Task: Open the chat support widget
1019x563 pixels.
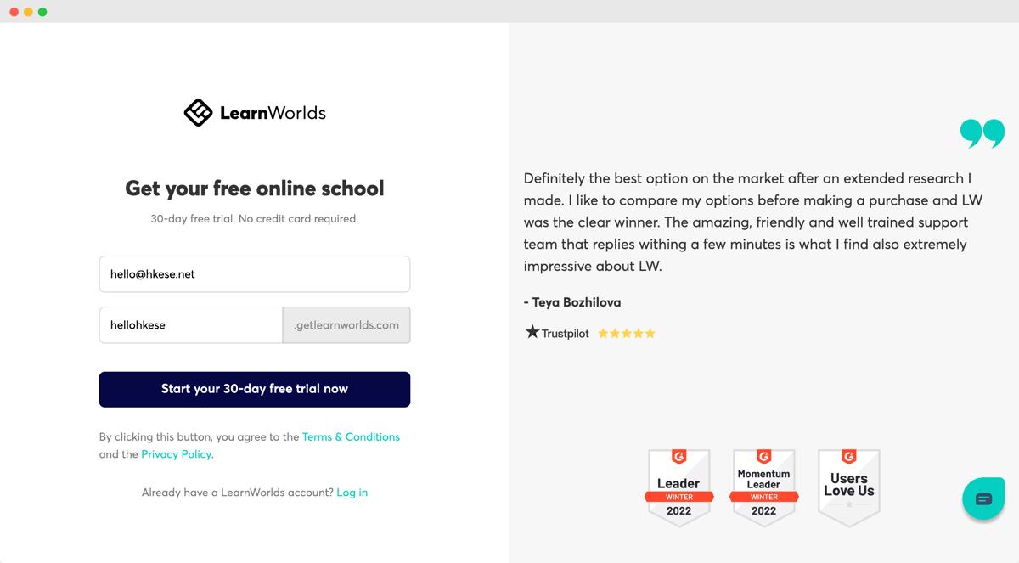Action: click(983, 498)
